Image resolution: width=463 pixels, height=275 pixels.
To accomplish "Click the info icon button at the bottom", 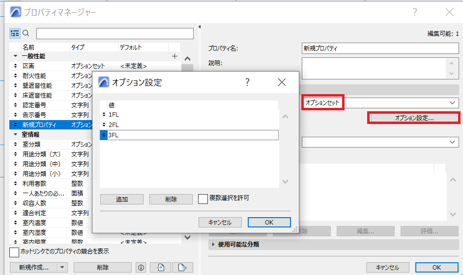I will click(x=141, y=267).
